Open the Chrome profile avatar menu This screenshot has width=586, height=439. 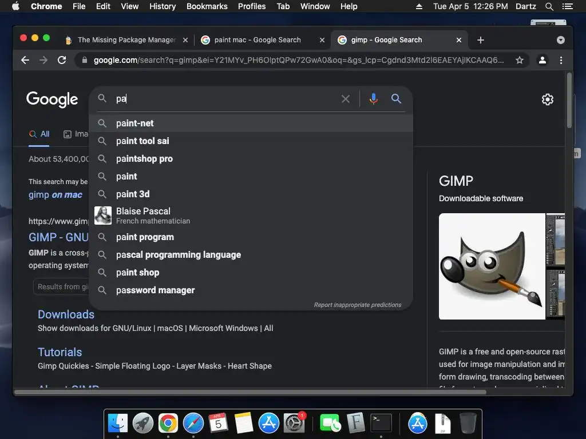point(543,60)
